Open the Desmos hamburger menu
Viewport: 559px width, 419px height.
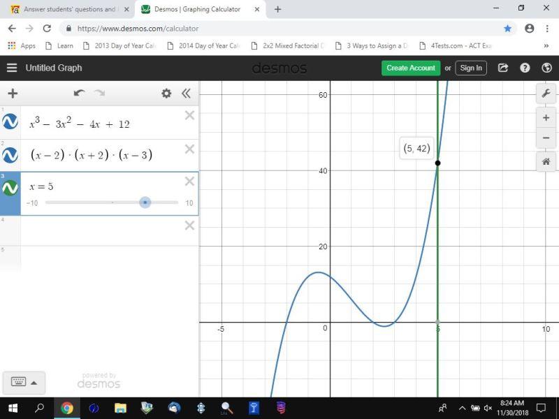tap(12, 68)
